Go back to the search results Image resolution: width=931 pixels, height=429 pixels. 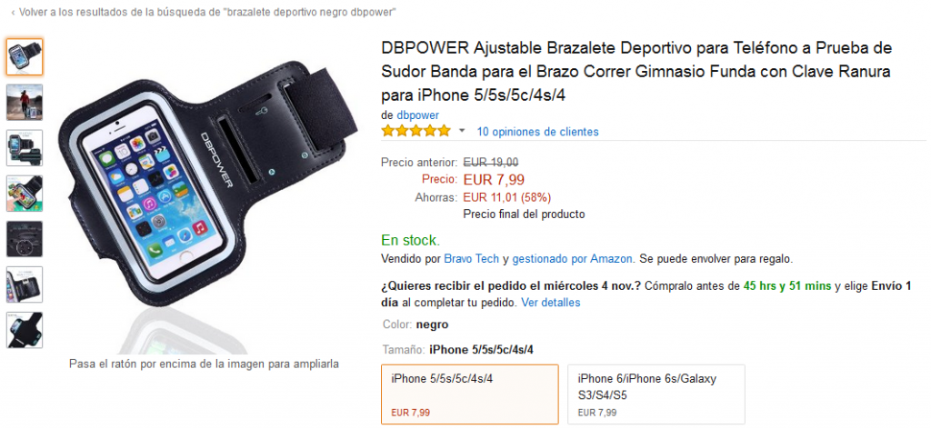(208, 12)
